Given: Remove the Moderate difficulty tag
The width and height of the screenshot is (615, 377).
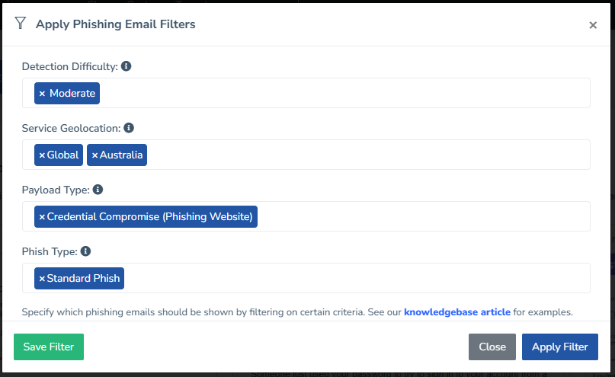Looking at the screenshot, I should click(x=43, y=94).
